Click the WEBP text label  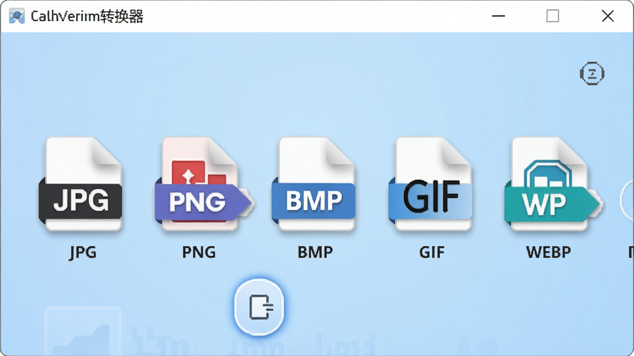[549, 252]
